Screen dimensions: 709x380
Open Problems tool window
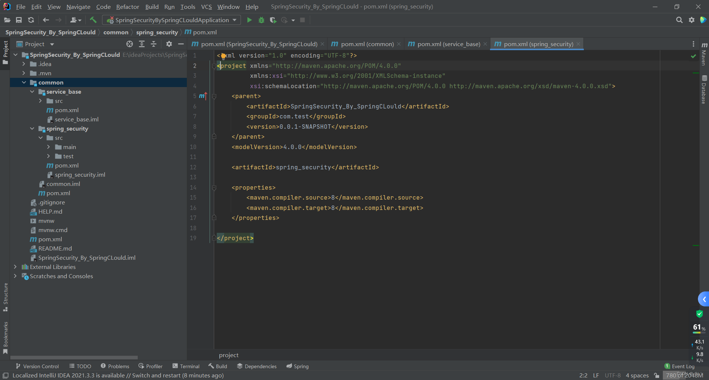[115, 366]
